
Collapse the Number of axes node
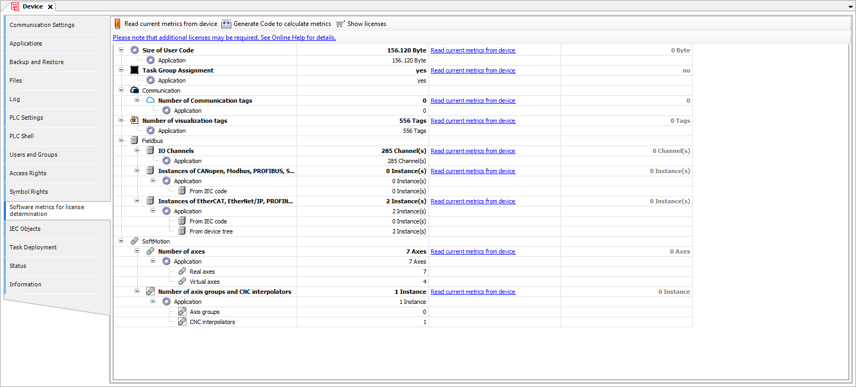(137, 251)
